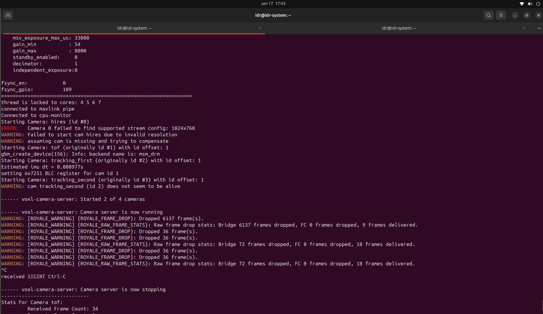Open a new terminal tab

(x=8, y=15)
